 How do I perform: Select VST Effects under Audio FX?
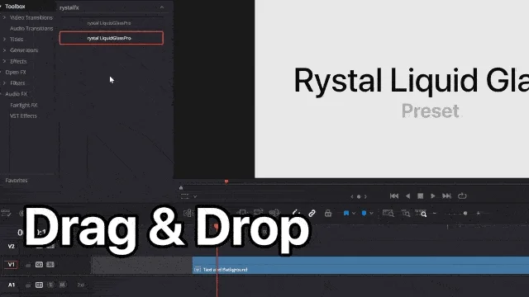pos(23,115)
